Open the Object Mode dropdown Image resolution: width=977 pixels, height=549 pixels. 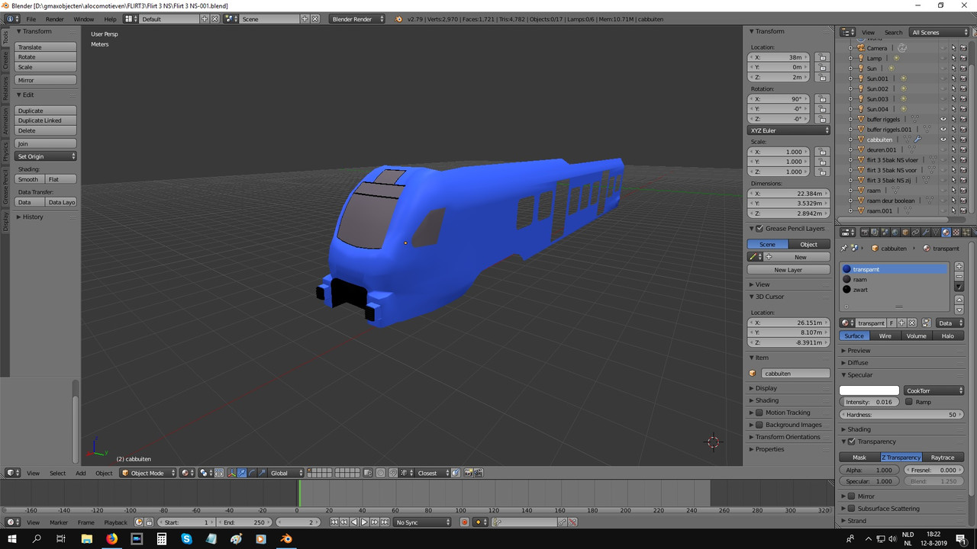click(x=147, y=473)
